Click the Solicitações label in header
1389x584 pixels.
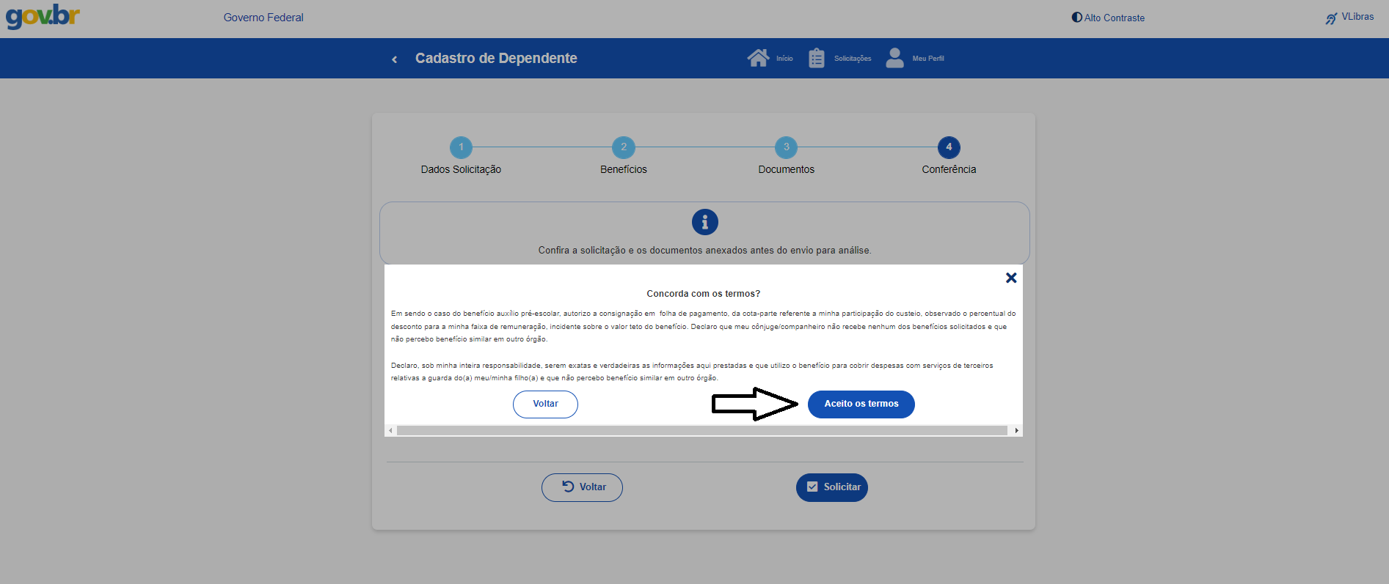click(x=853, y=59)
